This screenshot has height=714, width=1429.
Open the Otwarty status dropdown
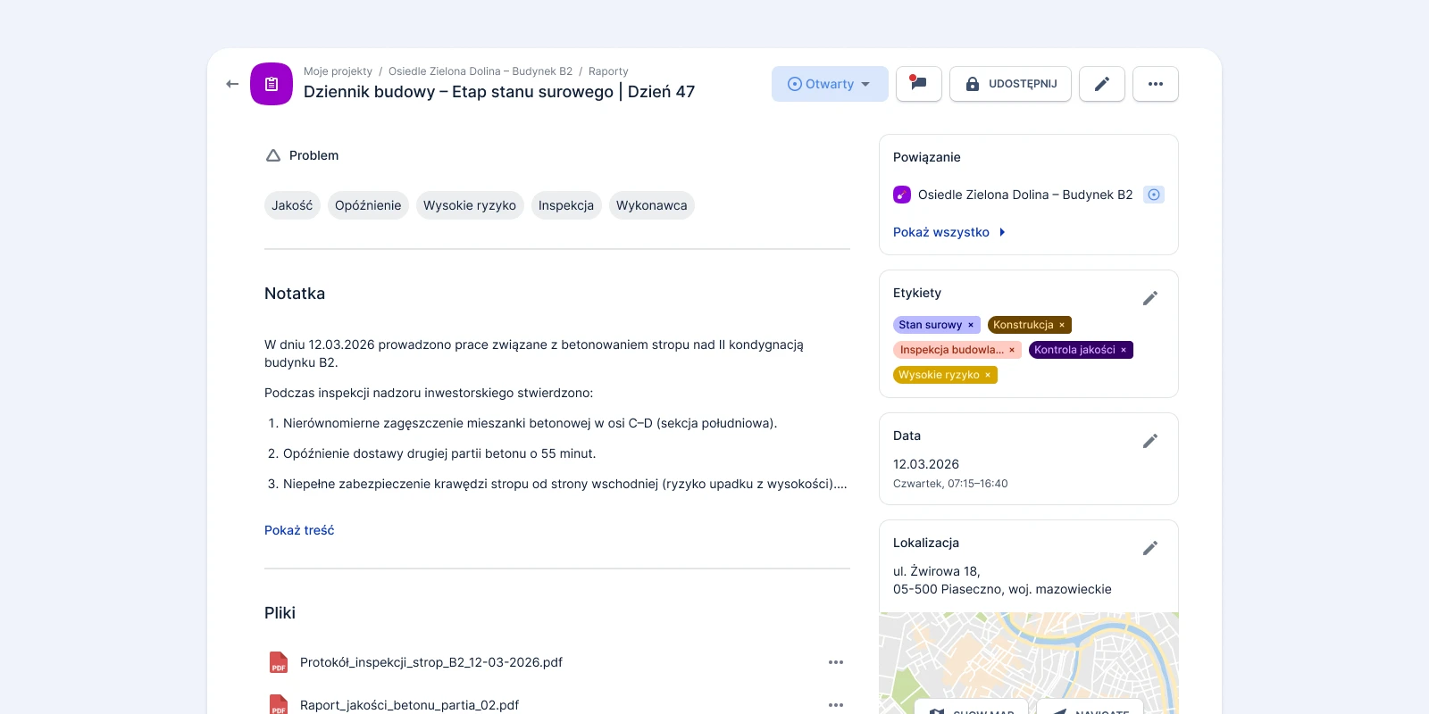pos(829,84)
